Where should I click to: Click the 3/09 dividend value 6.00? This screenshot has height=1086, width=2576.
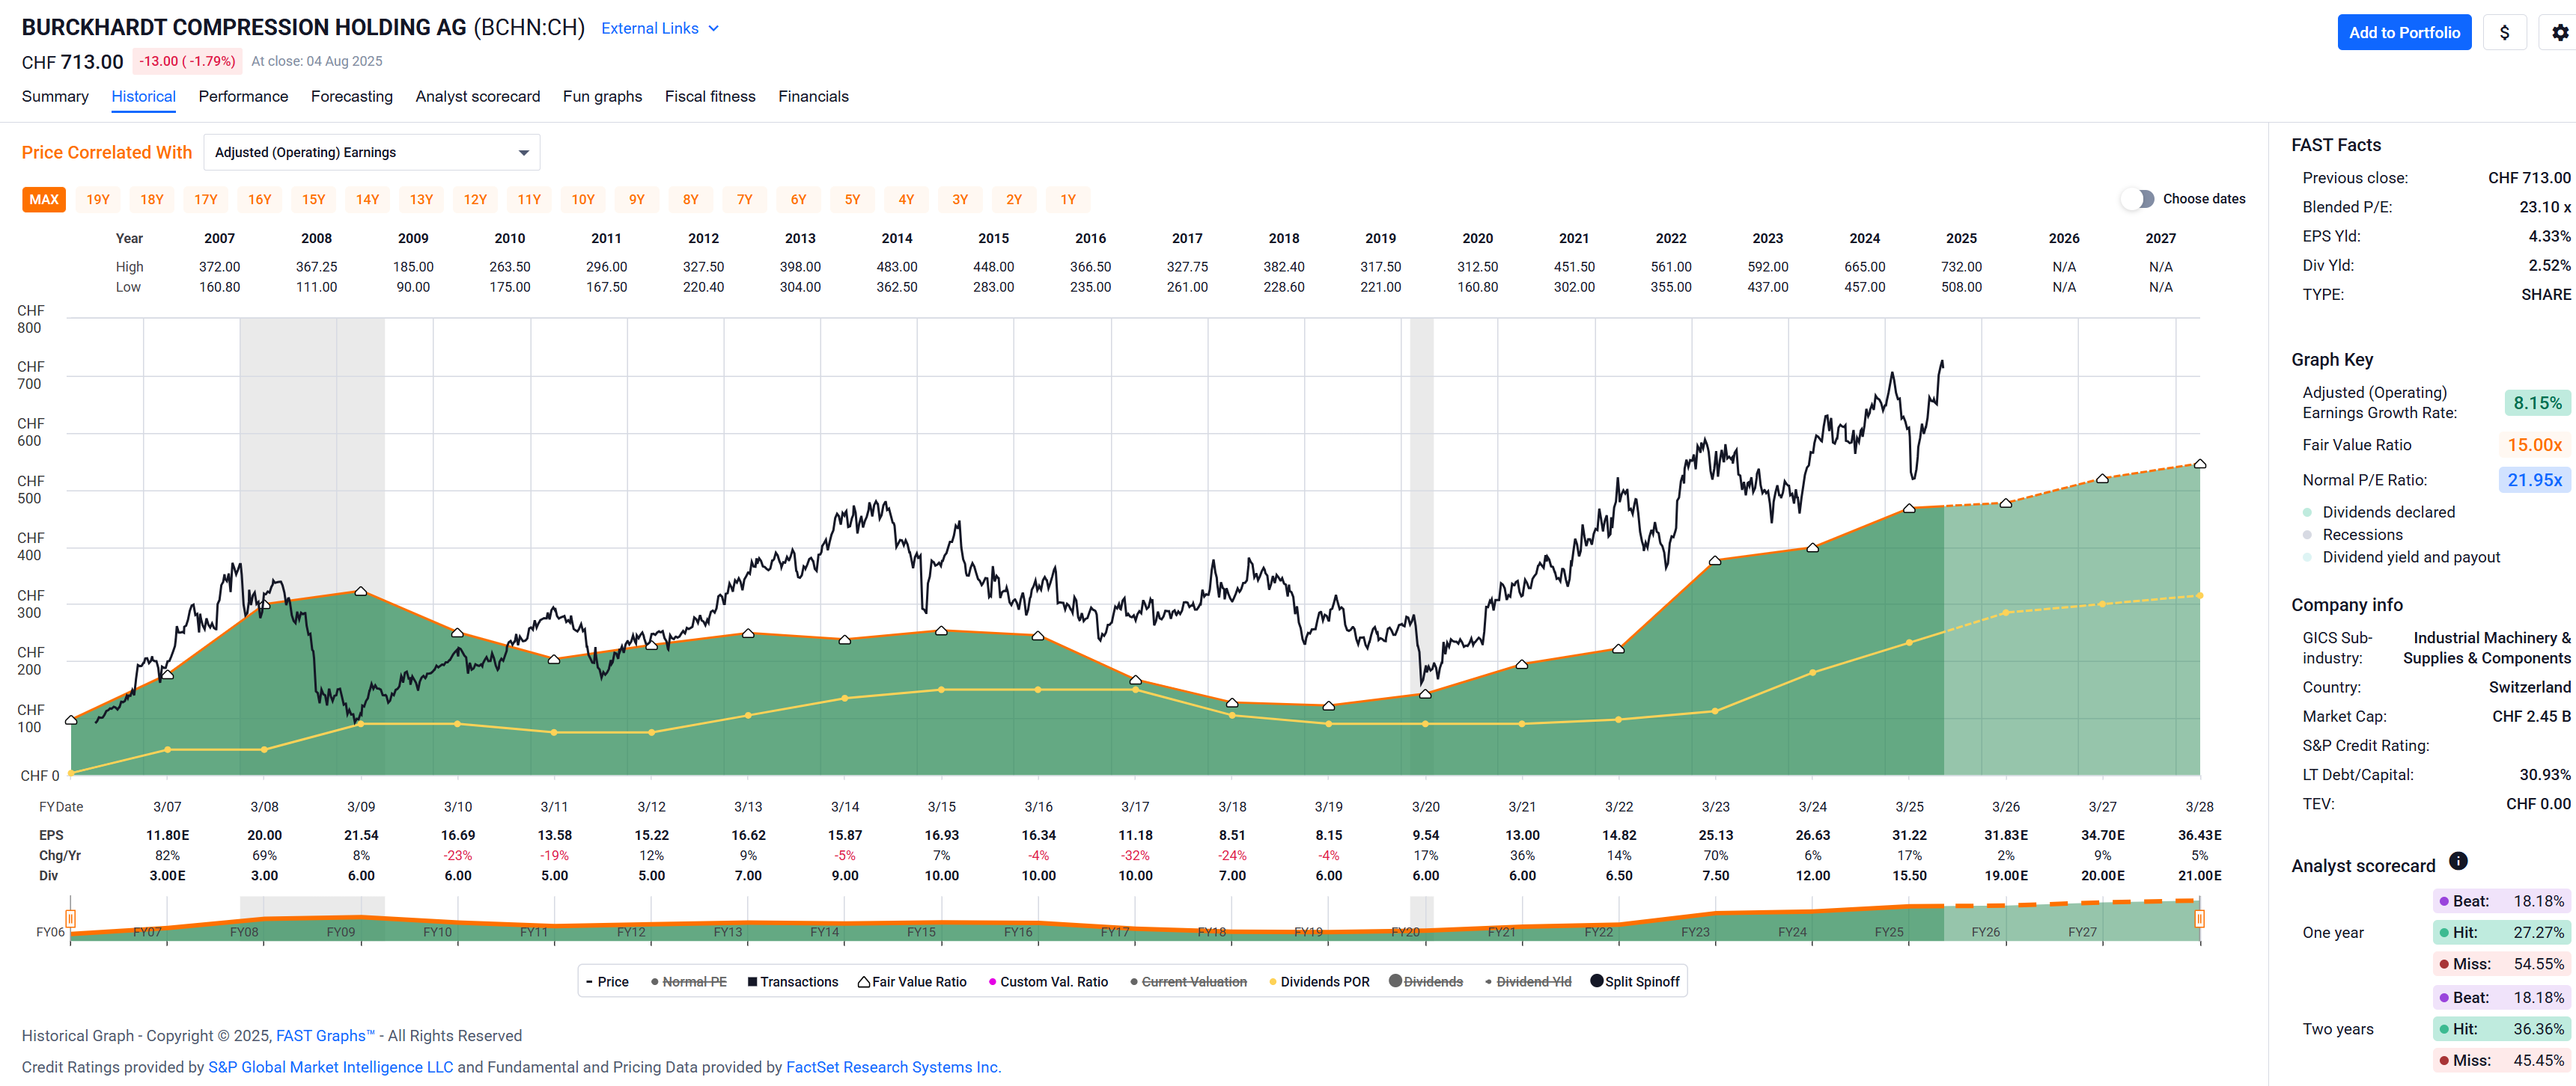pyautogui.click(x=361, y=875)
